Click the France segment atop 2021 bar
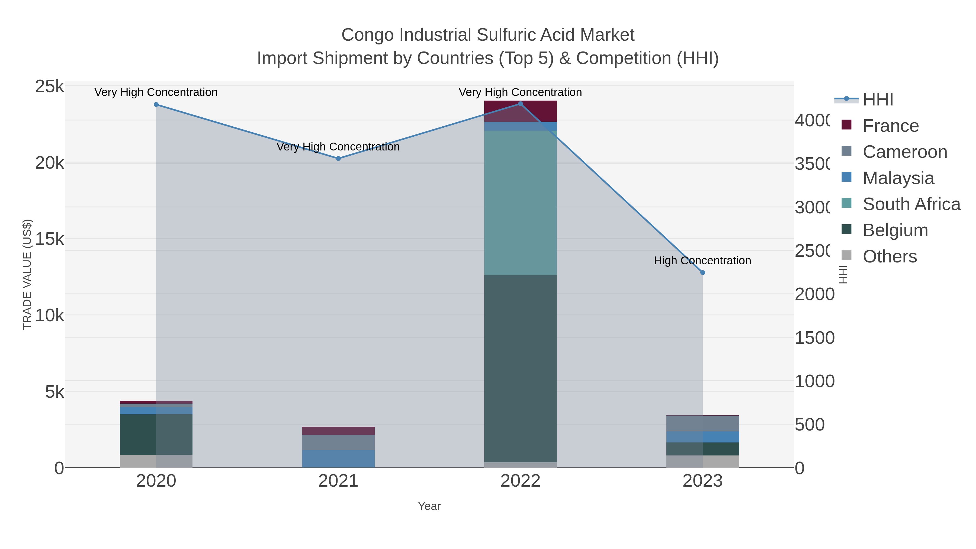The image size is (976, 549). 338,431
